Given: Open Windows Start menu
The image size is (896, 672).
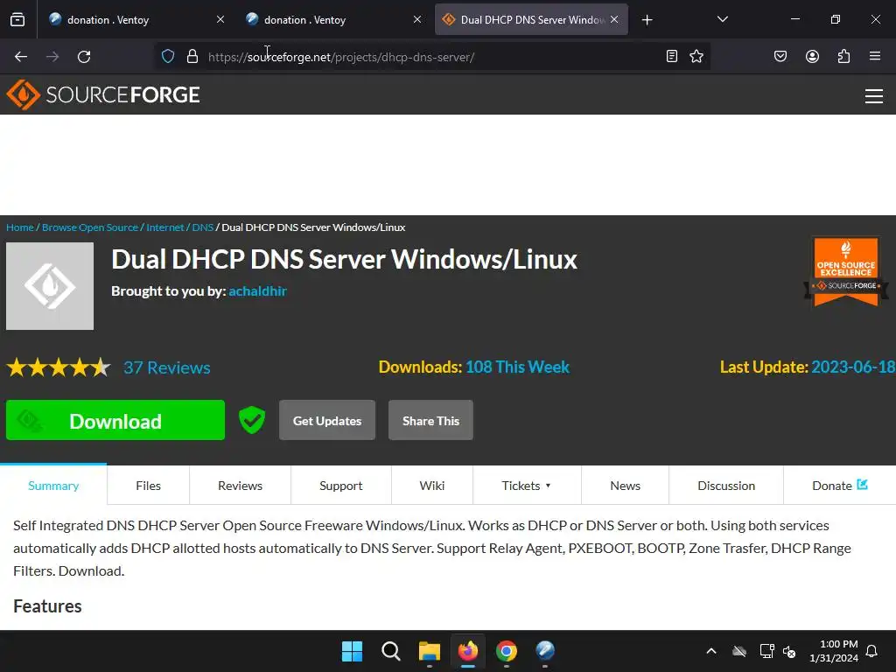Looking at the screenshot, I should 352,651.
